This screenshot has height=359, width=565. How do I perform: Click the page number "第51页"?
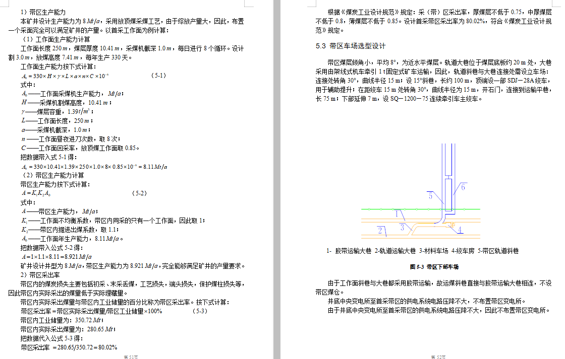point(131,357)
